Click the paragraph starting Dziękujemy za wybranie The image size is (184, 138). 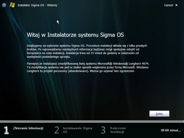(x=87, y=51)
